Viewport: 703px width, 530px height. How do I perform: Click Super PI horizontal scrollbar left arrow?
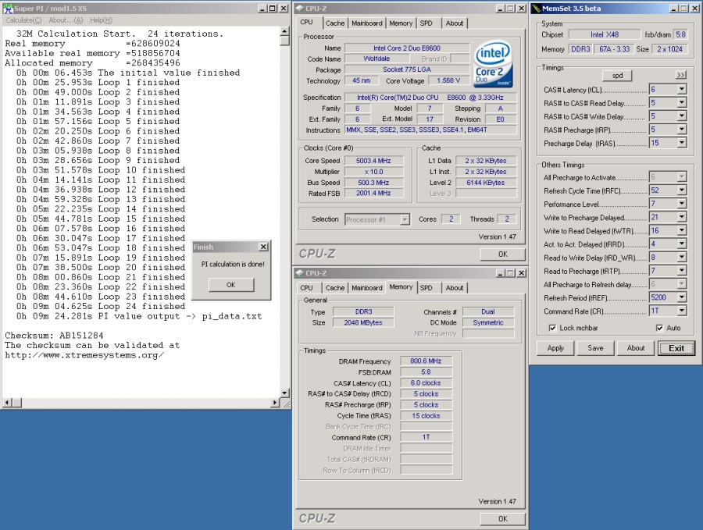[x=7, y=403]
